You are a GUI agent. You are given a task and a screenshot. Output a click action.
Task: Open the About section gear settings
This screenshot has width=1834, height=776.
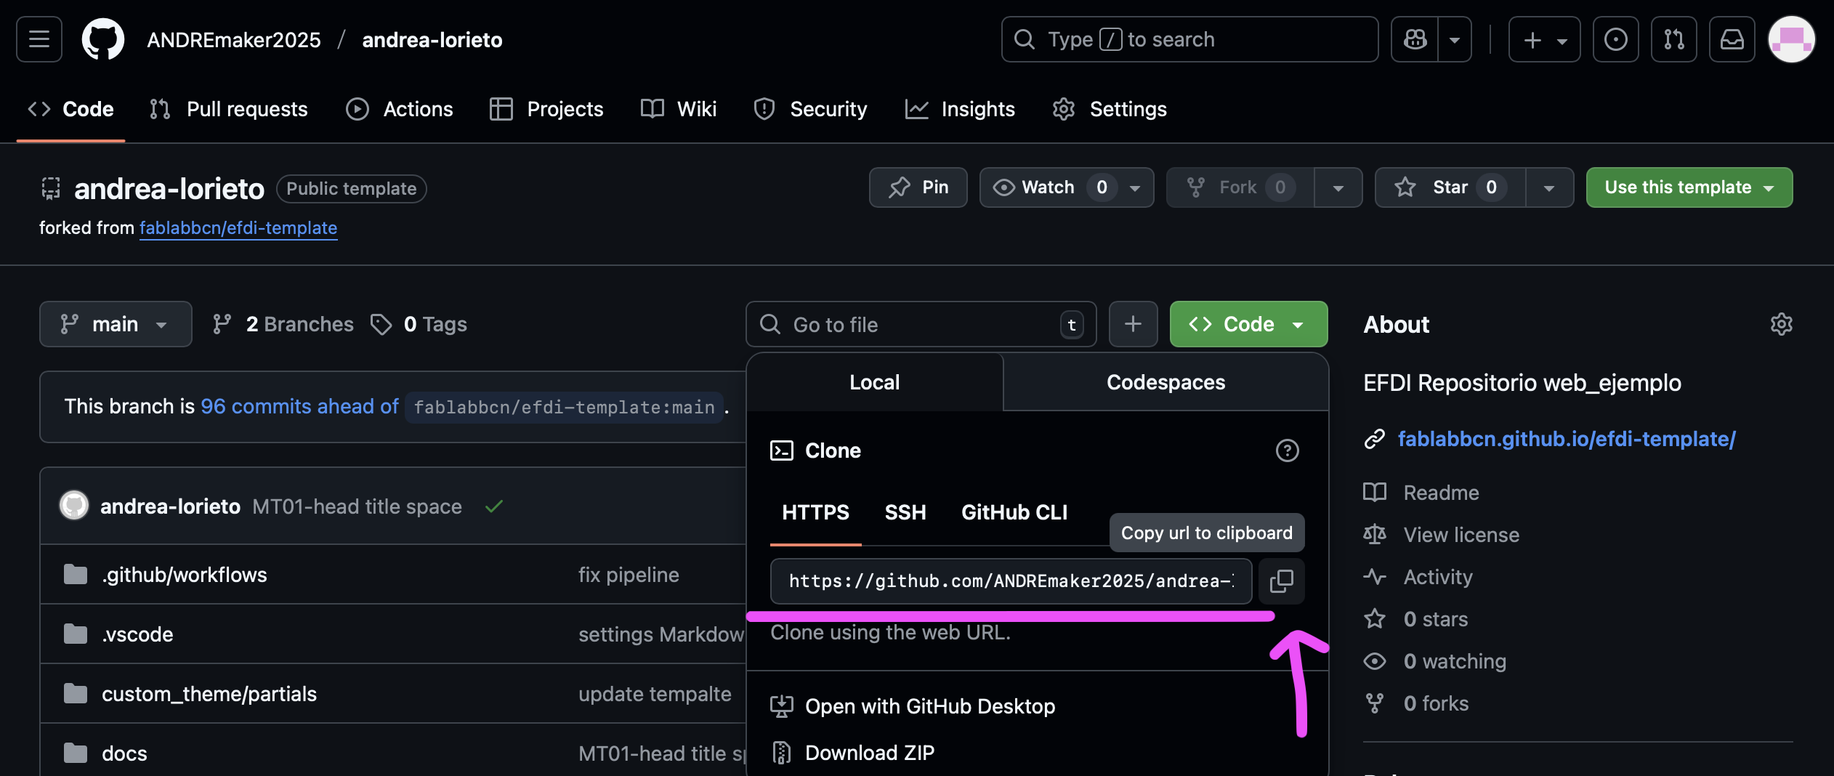[1781, 324]
